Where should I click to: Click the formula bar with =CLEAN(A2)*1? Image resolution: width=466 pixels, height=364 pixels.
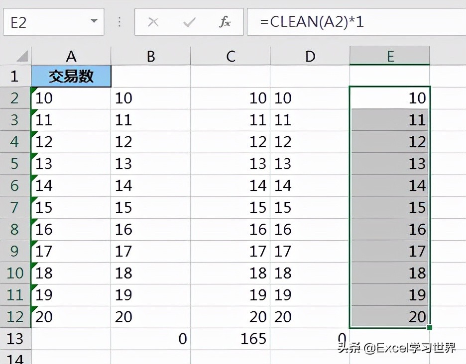click(356, 22)
